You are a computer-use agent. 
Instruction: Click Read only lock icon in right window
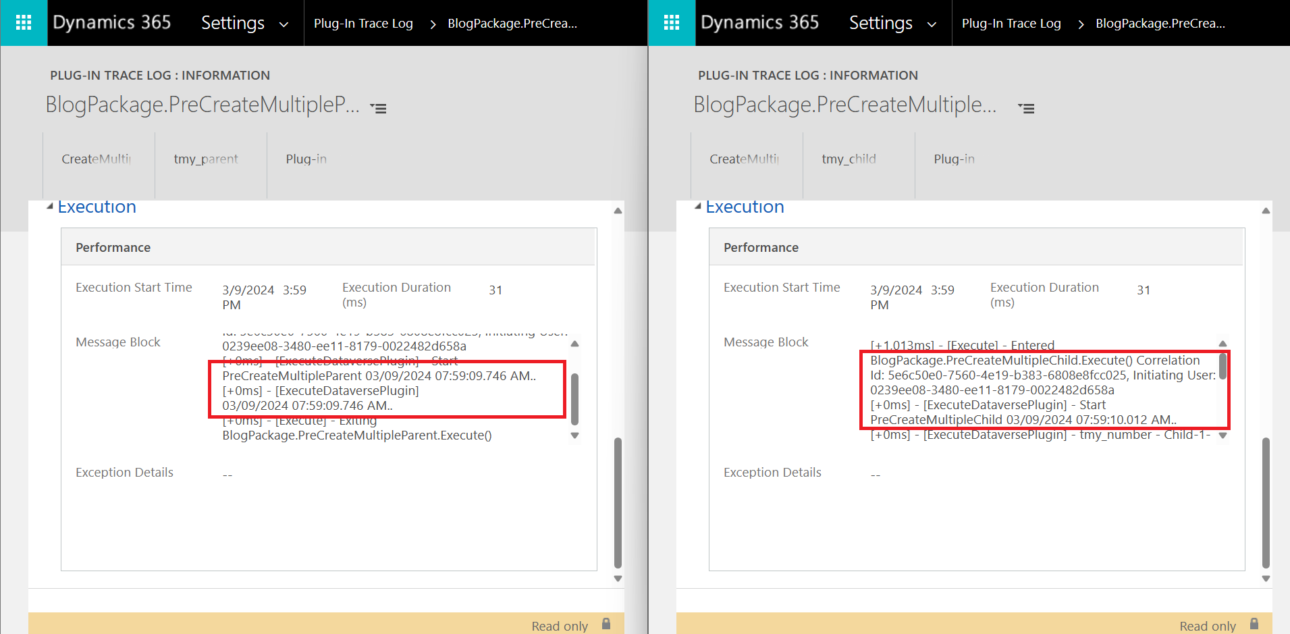tap(1254, 624)
